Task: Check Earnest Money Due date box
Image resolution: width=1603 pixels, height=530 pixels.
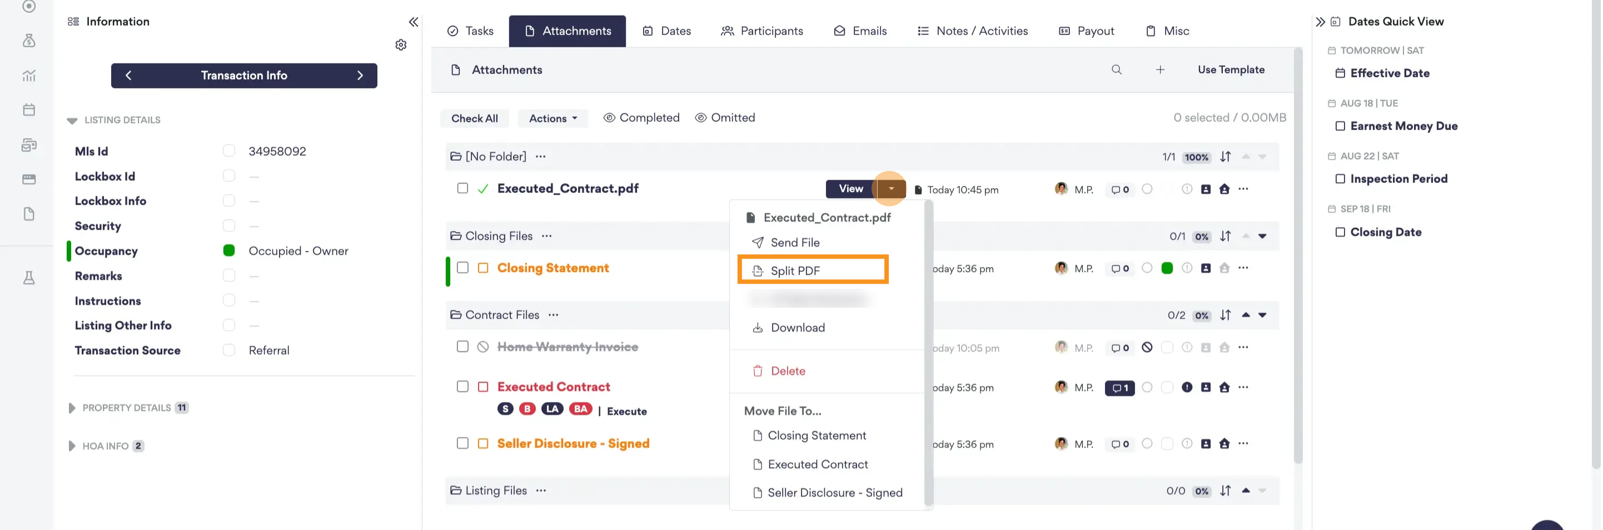Action: [x=1340, y=126]
